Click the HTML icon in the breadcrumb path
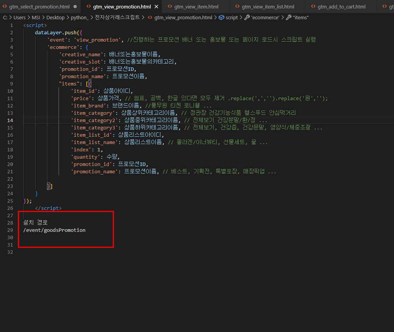This screenshot has width=394, height=332. coord(150,17)
